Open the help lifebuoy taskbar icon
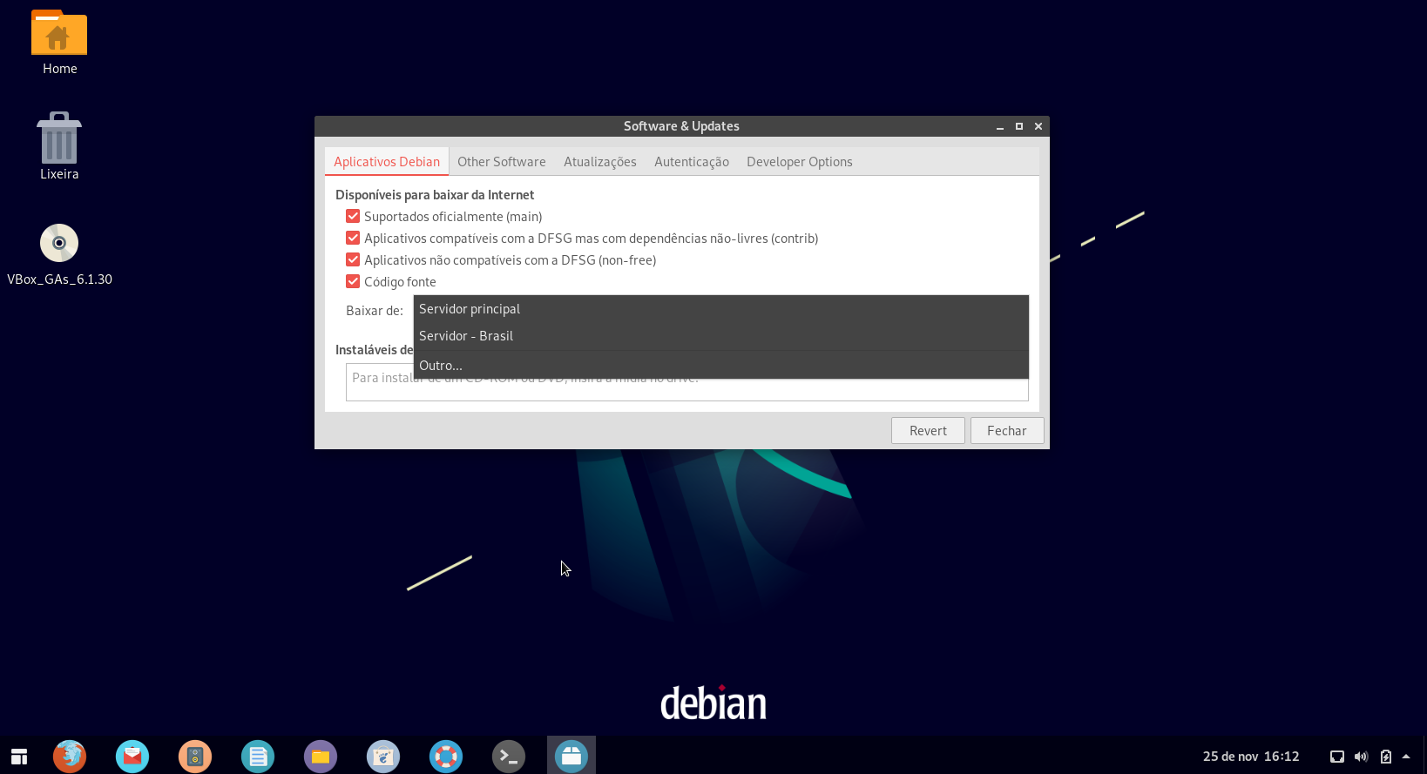Screen dimensions: 1427x774 [x=446, y=756]
